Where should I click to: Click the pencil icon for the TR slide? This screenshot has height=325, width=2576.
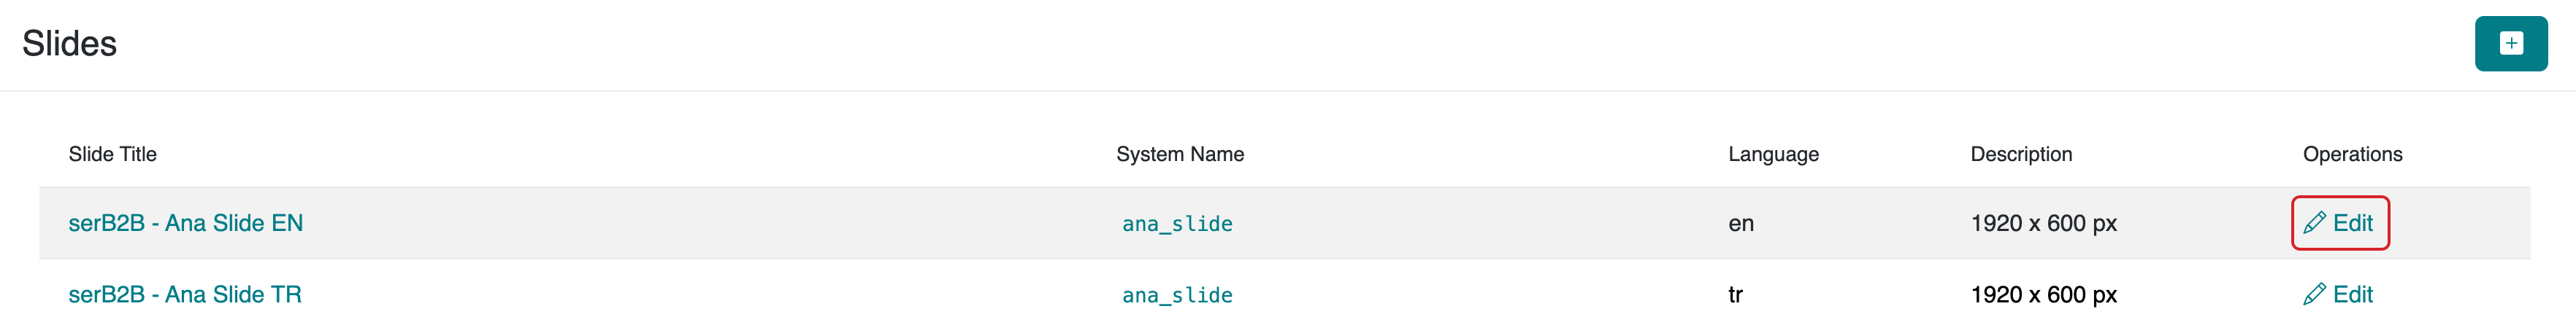click(x=2314, y=295)
